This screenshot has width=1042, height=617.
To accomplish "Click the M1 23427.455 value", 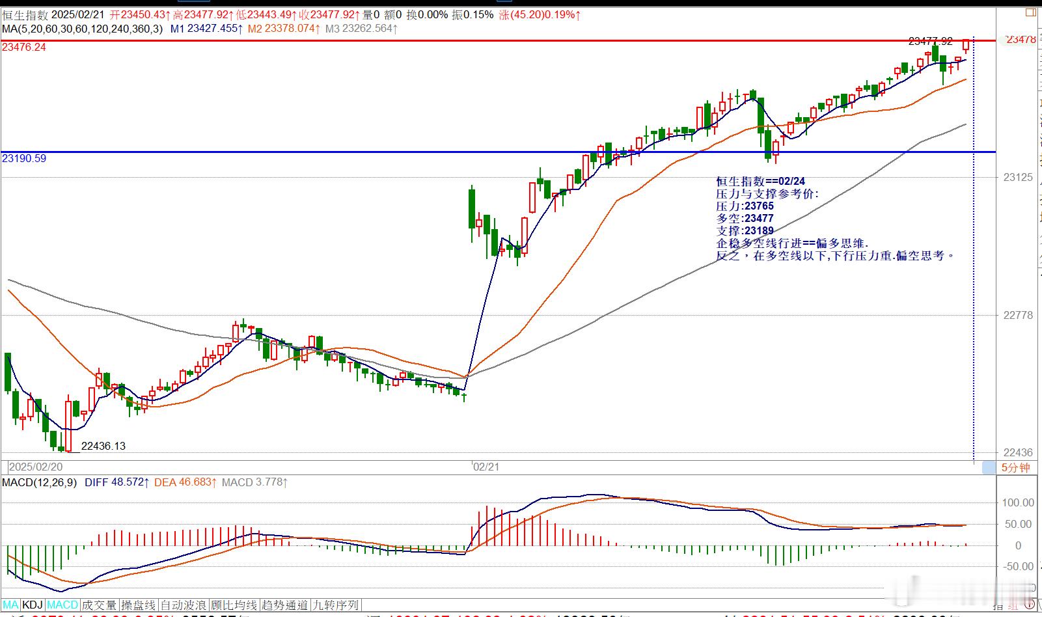I will tap(207, 29).
